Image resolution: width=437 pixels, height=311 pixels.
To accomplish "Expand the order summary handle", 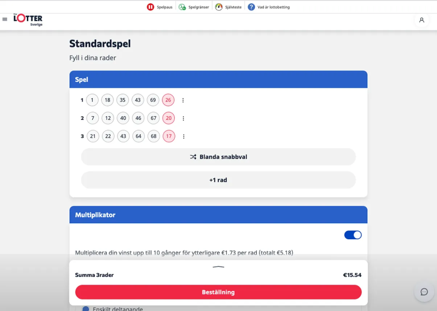I will click(218, 267).
